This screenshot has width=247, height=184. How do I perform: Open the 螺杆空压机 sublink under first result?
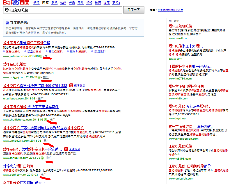13,52
